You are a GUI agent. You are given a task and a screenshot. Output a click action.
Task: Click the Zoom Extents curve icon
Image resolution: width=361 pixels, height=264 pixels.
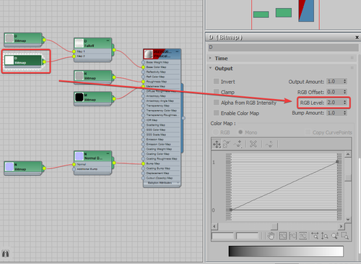(x=283, y=236)
